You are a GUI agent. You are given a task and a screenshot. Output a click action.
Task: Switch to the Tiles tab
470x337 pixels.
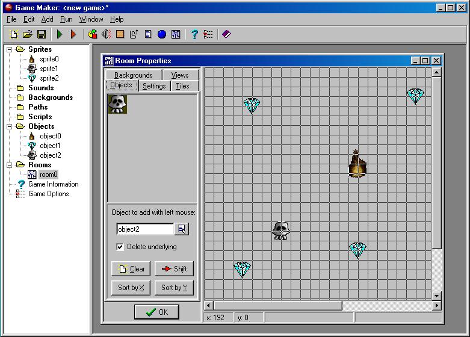(x=182, y=86)
